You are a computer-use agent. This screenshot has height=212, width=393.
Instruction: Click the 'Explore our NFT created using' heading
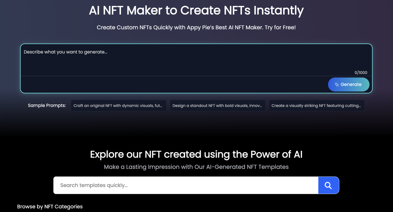pyautogui.click(x=196, y=154)
